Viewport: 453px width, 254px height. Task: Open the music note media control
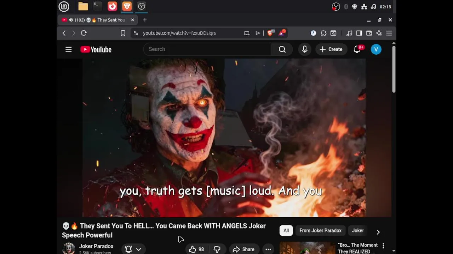coord(349,33)
